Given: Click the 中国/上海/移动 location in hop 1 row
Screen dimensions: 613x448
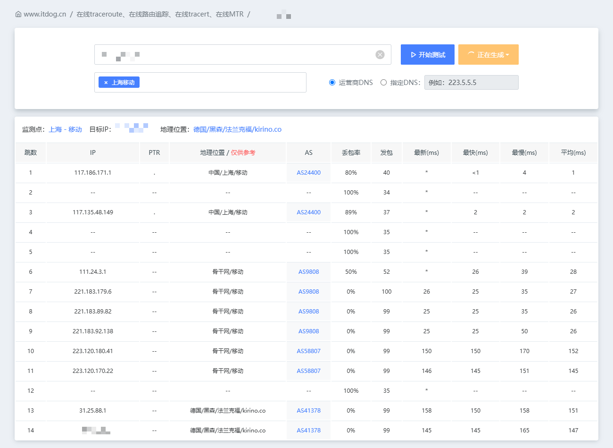Looking at the screenshot, I should [x=228, y=173].
